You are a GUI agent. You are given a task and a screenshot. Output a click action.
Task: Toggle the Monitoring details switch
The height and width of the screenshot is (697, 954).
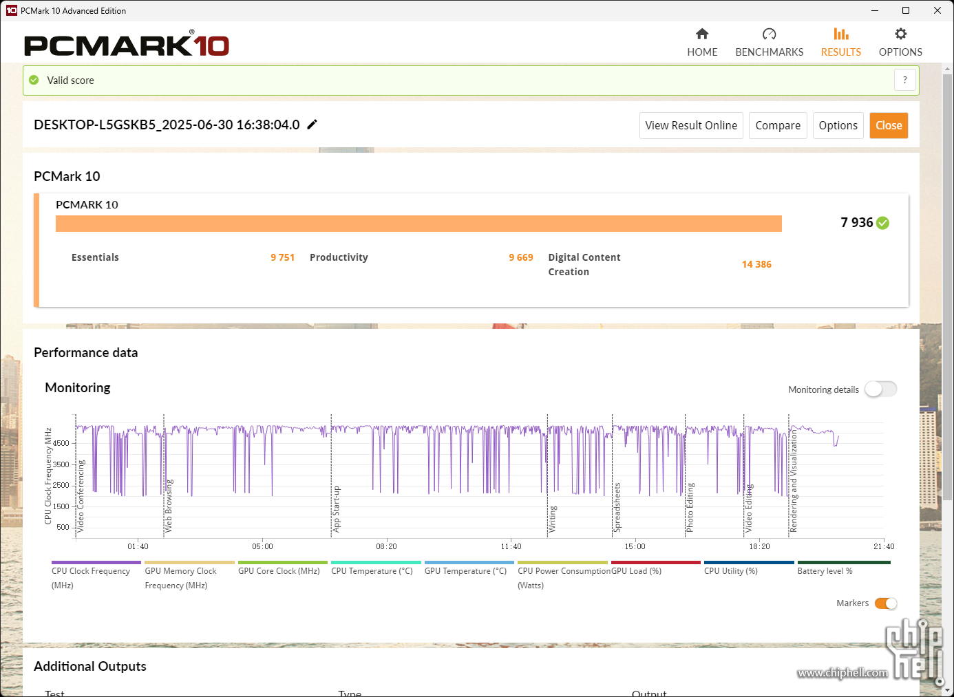[x=881, y=389]
